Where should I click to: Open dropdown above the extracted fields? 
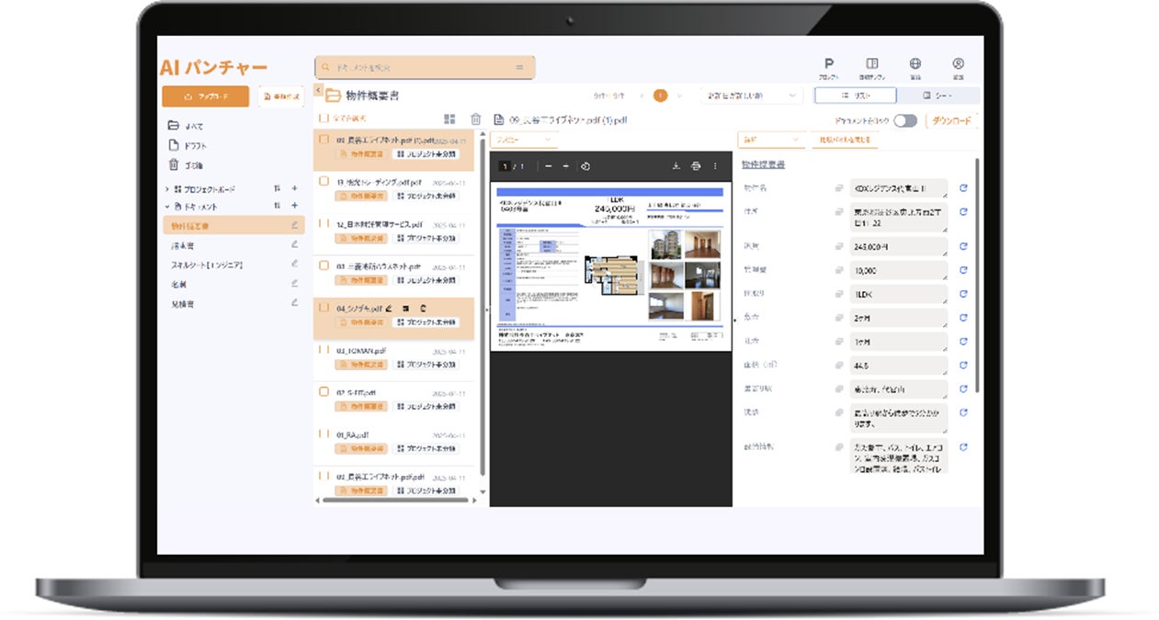(x=771, y=140)
